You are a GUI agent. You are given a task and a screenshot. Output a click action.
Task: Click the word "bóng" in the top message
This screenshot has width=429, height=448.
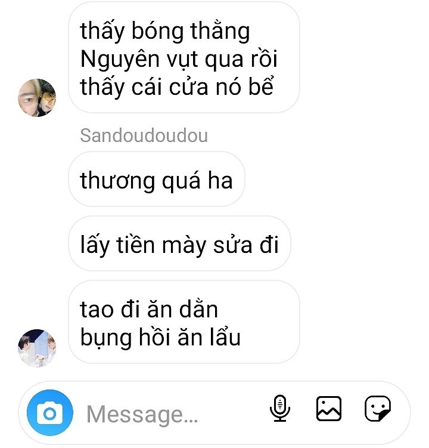coord(157,32)
